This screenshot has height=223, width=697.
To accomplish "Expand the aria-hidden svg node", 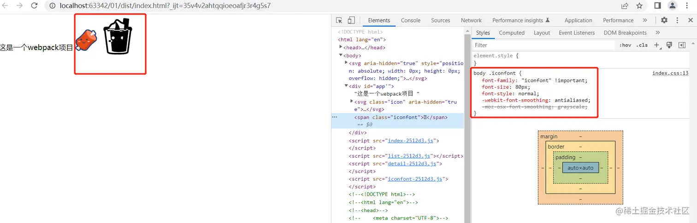I will [347, 63].
